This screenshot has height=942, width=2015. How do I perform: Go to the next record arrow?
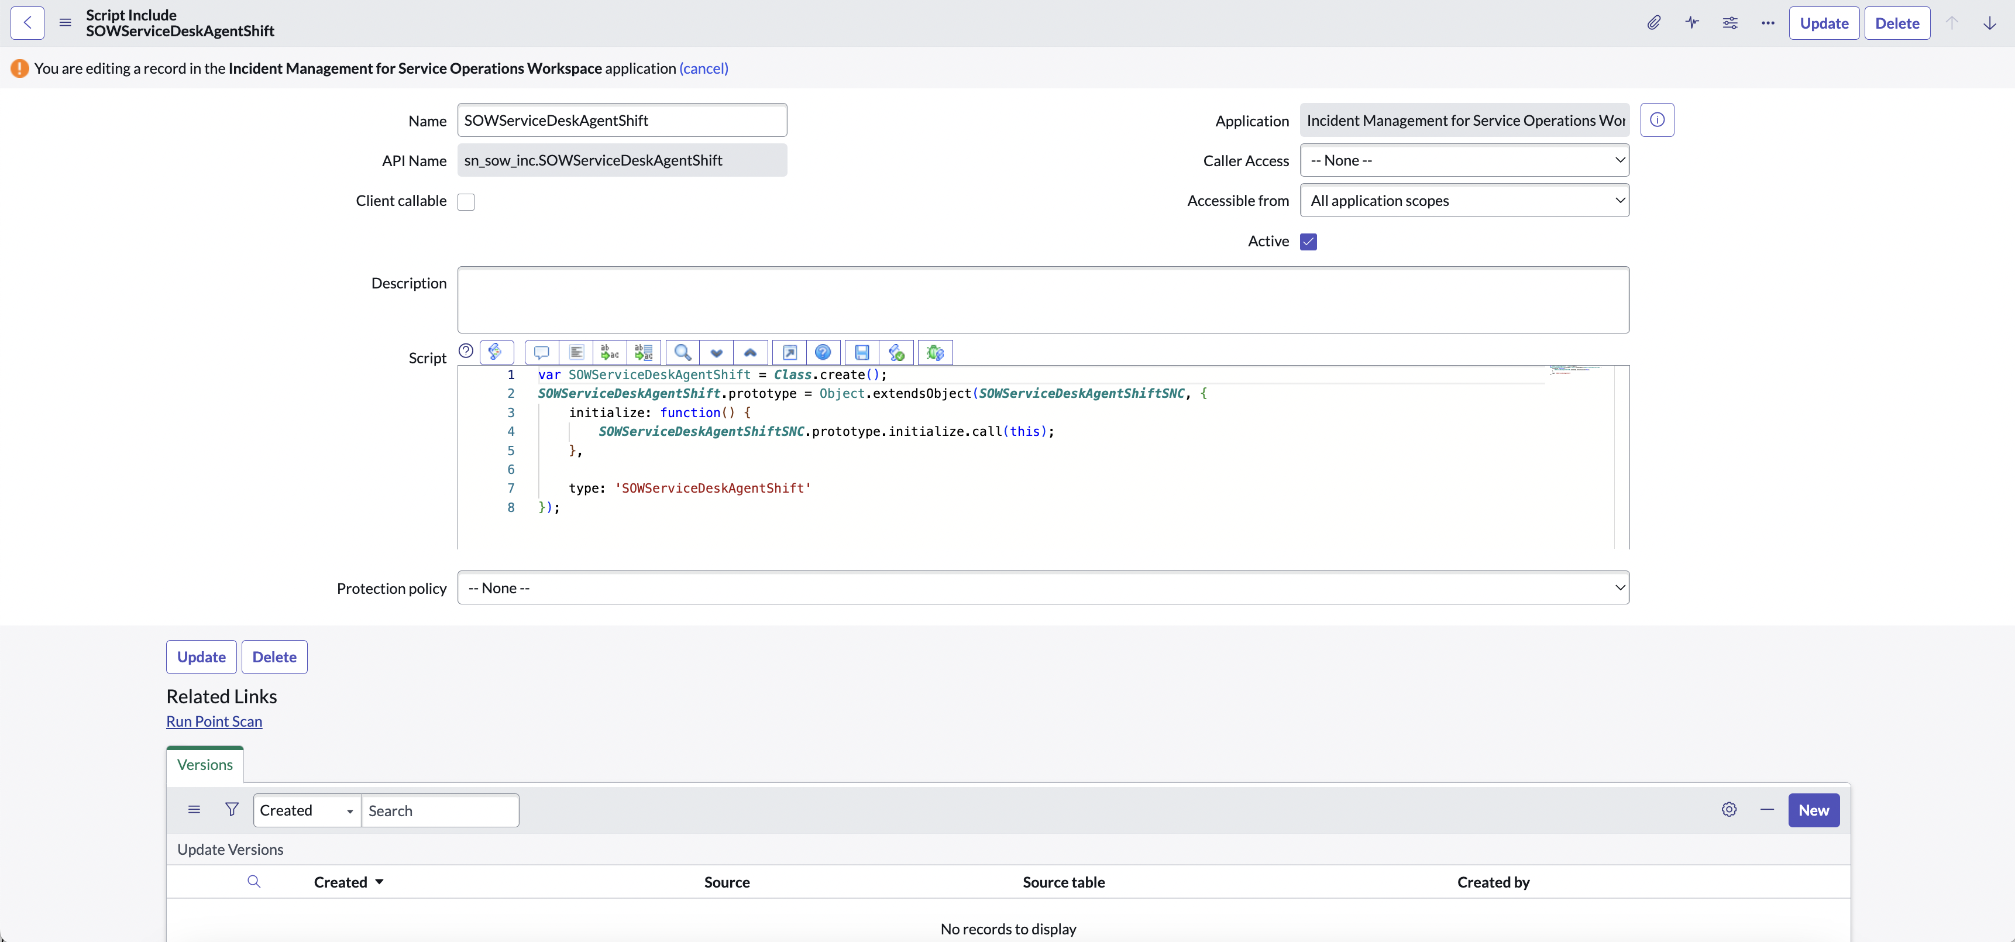click(1990, 23)
